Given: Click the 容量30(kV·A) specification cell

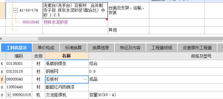Looking at the screenshot, I should (x=156, y=95).
